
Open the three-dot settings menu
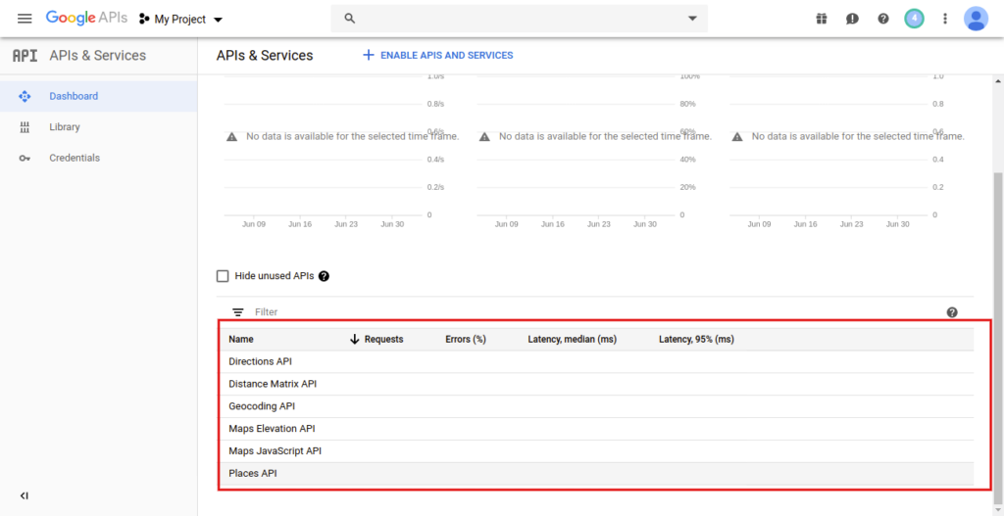(x=944, y=19)
